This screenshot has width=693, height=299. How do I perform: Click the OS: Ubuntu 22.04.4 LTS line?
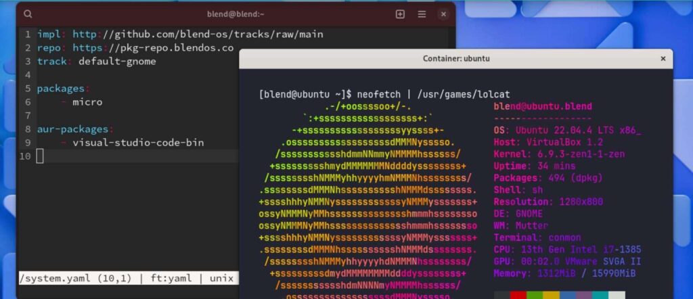click(x=568, y=131)
